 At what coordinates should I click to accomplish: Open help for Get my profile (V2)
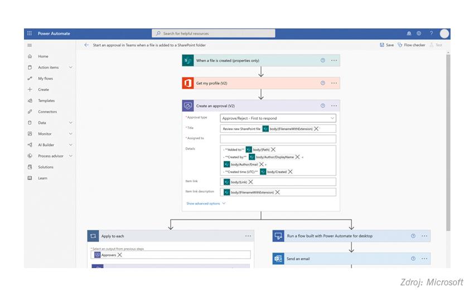click(x=323, y=83)
